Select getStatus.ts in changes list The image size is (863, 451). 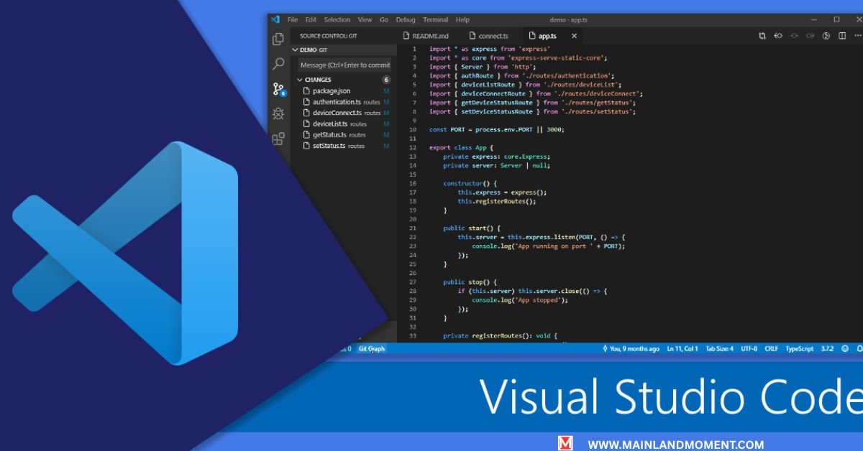pyautogui.click(x=344, y=134)
